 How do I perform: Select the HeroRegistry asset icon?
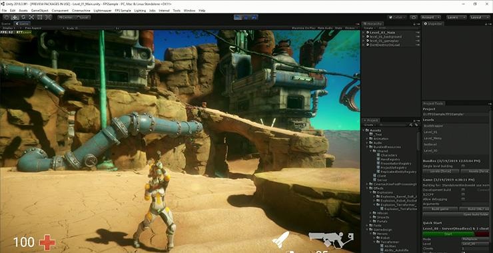(378, 159)
